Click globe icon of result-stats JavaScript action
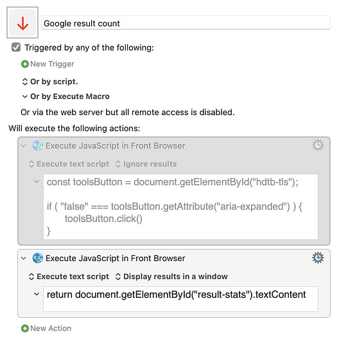Screen dimensions: 337x339 [x=38, y=258]
